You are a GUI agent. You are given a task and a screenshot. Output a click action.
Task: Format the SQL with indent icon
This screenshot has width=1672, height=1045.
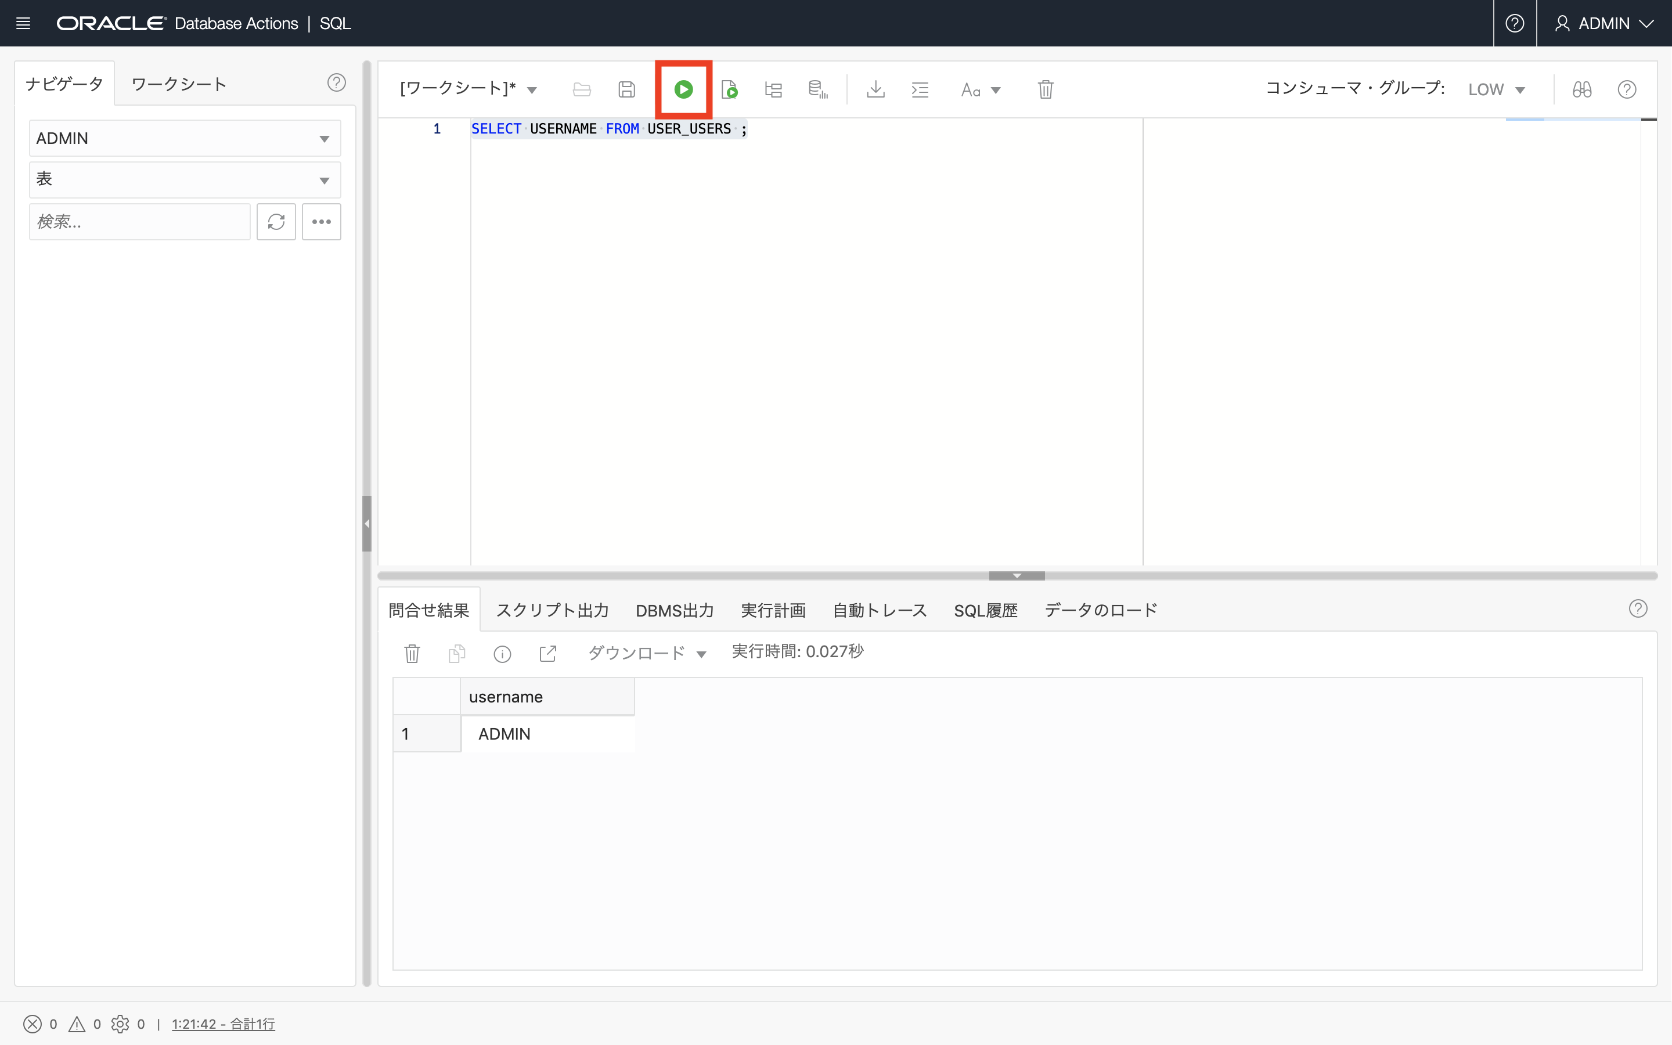(920, 89)
